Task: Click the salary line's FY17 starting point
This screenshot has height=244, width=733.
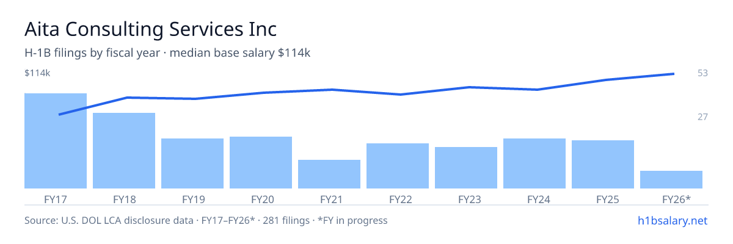Action: 59,114
